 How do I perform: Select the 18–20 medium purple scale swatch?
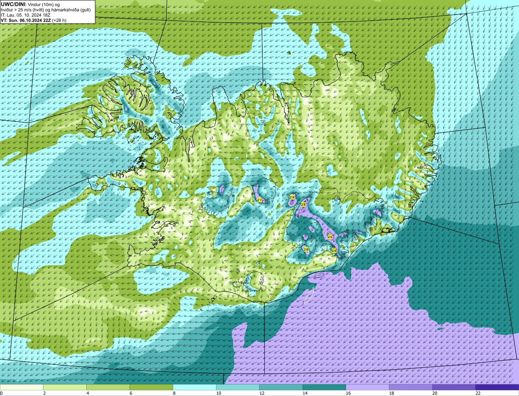coord(411,387)
